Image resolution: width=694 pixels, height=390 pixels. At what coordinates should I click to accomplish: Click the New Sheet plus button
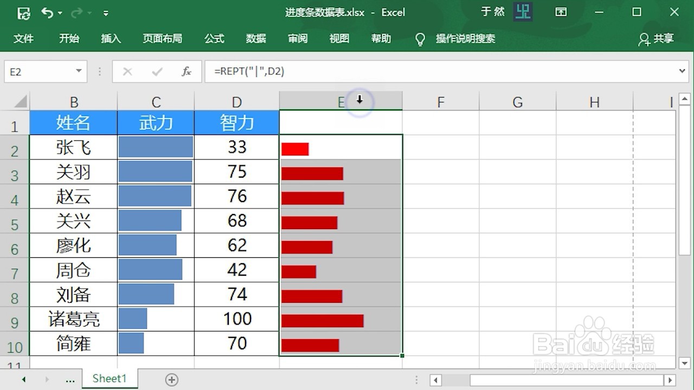coord(171,380)
